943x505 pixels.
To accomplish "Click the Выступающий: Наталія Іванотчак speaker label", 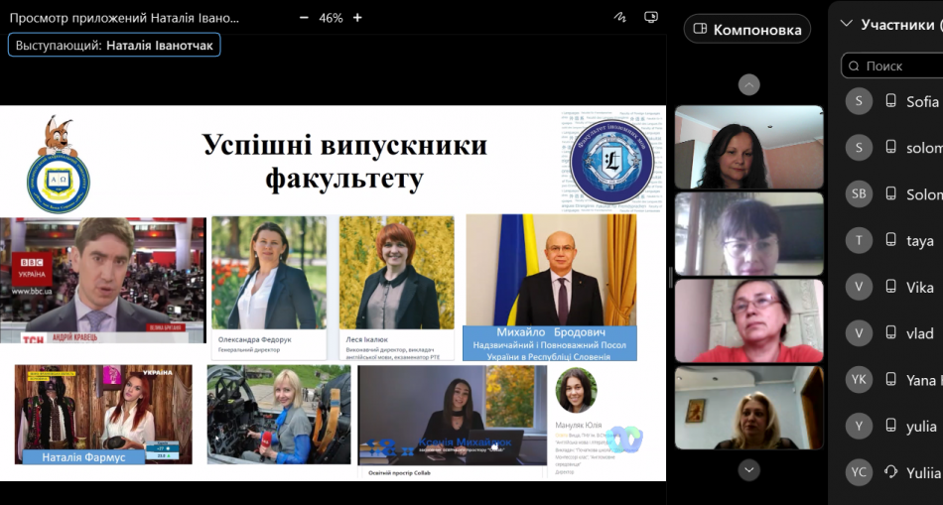I will [114, 45].
